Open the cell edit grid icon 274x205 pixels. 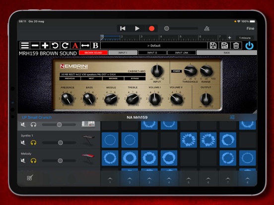click(30, 178)
